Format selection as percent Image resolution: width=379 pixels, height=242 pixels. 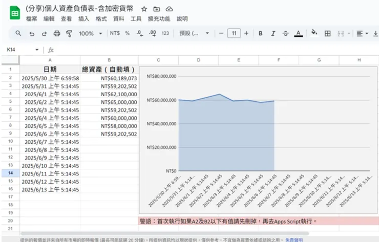coord(128,33)
